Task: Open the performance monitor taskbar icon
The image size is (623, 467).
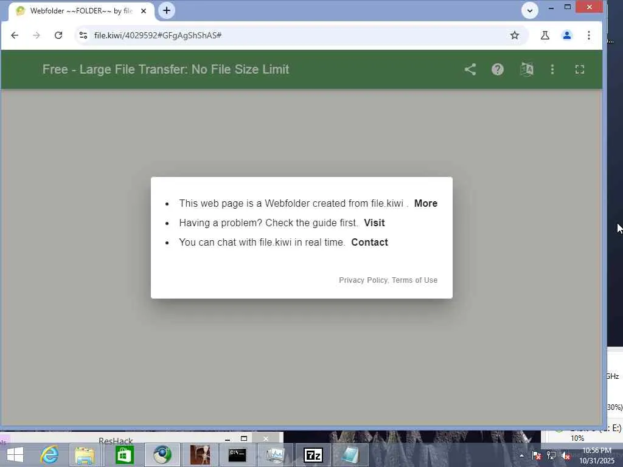Action: (x=275, y=455)
